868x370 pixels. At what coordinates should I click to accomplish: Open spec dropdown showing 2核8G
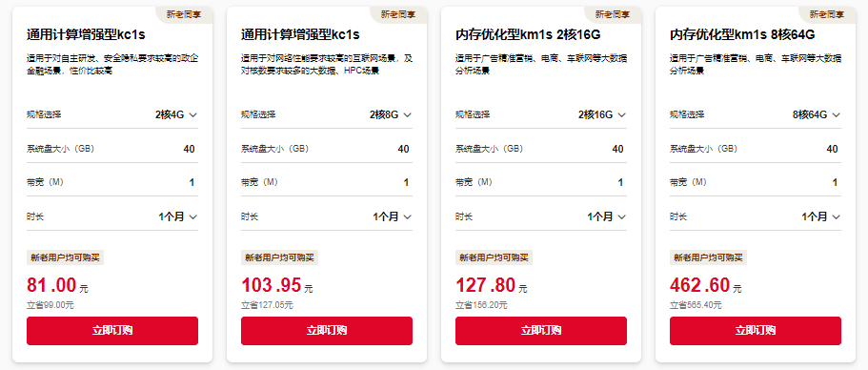click(391, 114)
